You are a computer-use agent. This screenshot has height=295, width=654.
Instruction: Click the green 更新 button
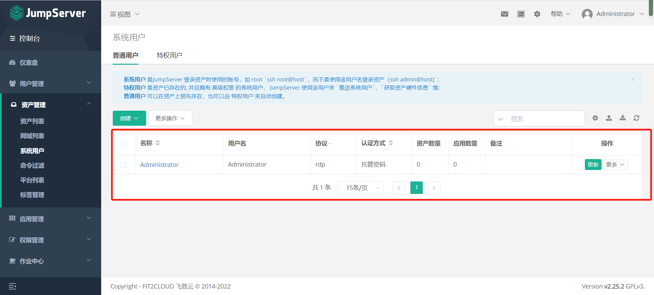(x=593, y=165)
